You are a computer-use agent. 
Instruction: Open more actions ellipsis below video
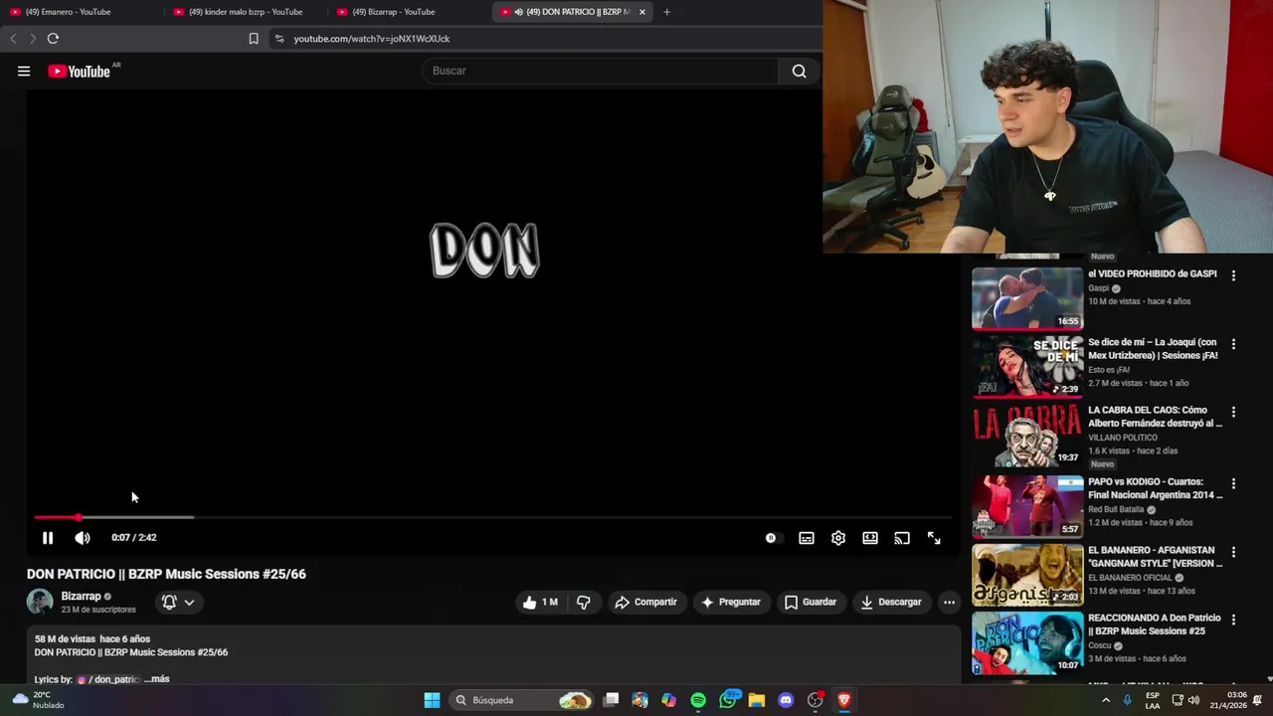tap(949, 602)
